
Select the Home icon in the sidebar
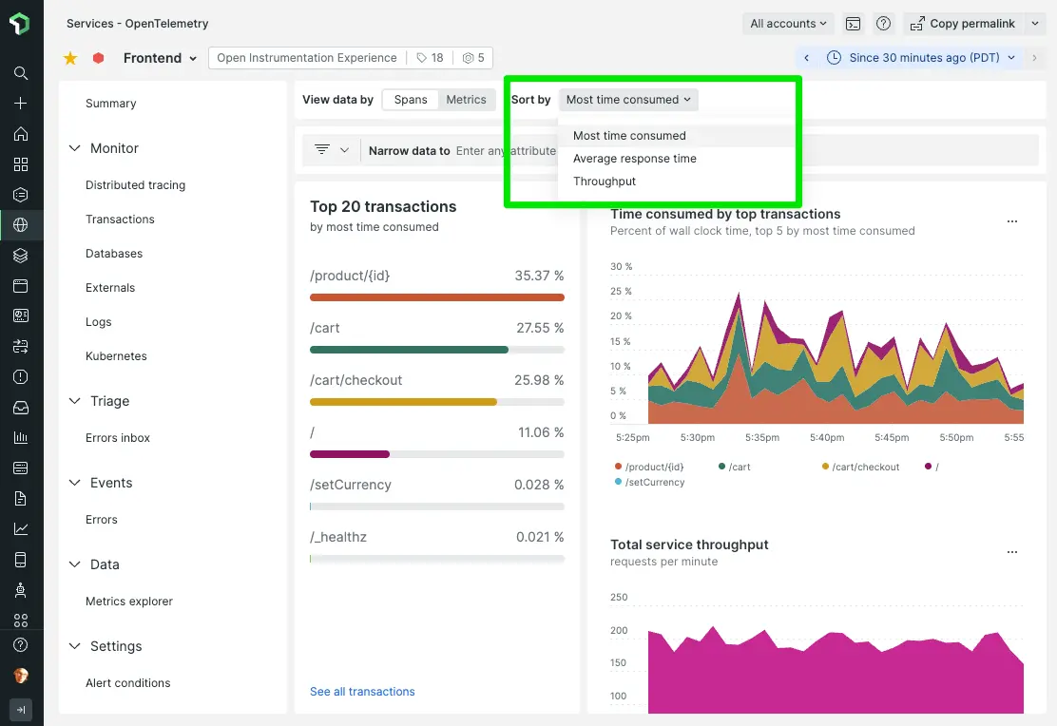click(21, 133)
